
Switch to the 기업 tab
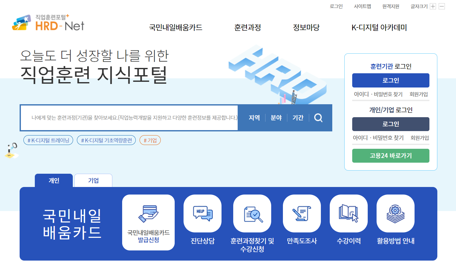(93, 180)
